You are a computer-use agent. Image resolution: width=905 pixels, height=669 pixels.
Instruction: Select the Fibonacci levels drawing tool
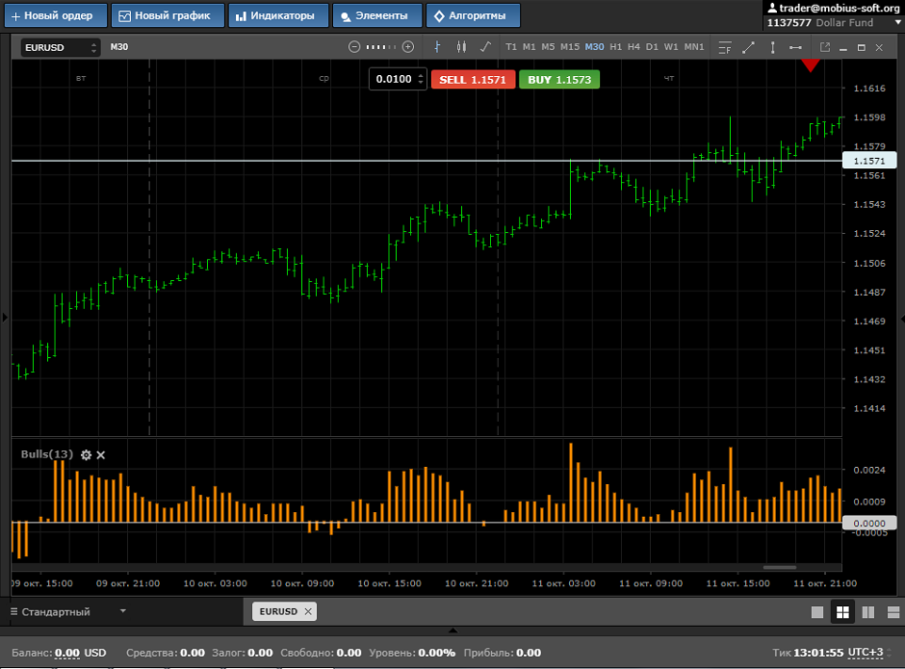point(725,48)
